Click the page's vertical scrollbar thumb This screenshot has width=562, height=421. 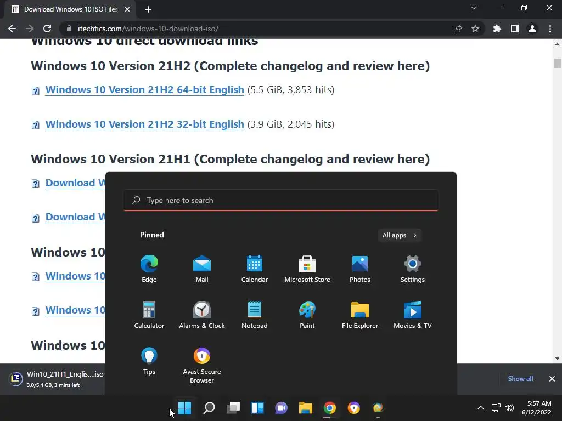(557, 63)
